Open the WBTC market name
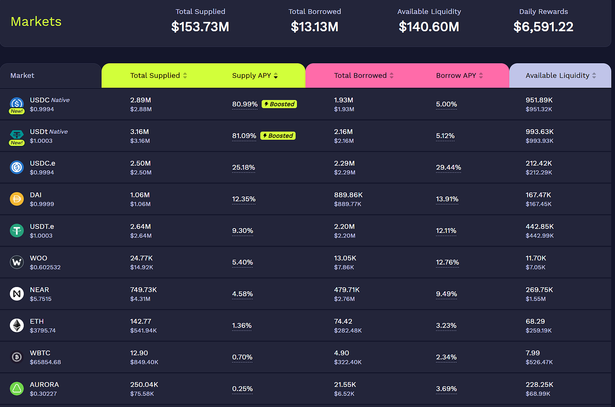Screen dimensions: 615x407 40,353
